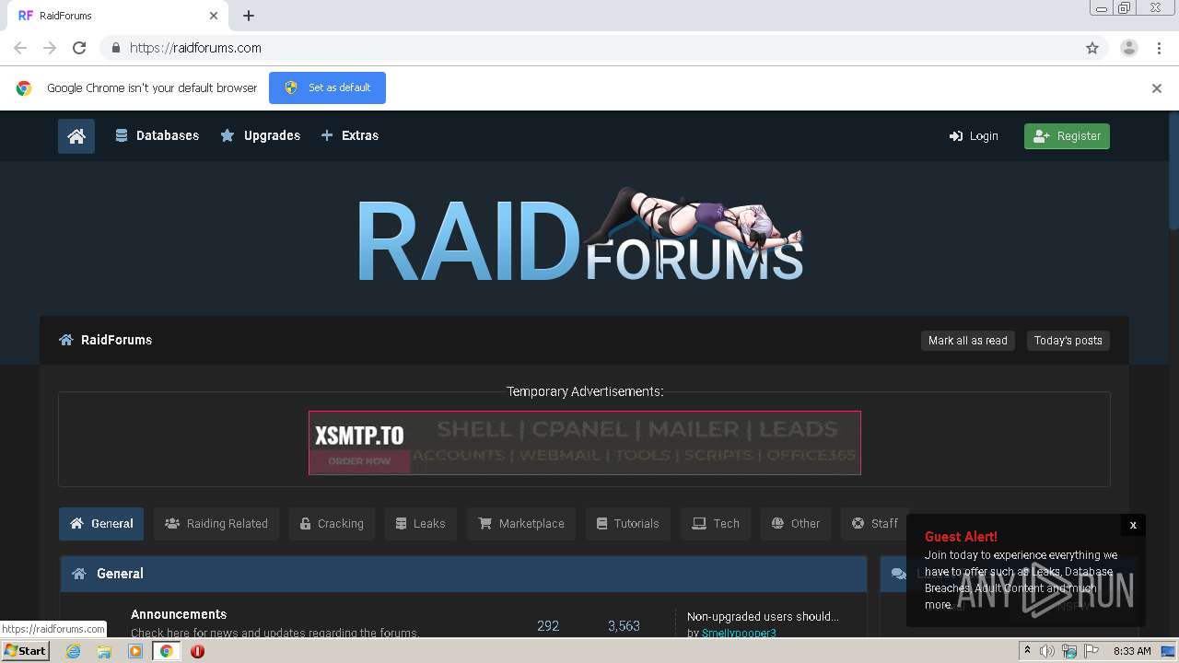Open Smellypooper3 user profile
The width and height of the screenshot is (1179, 663).
coord(739,633)
